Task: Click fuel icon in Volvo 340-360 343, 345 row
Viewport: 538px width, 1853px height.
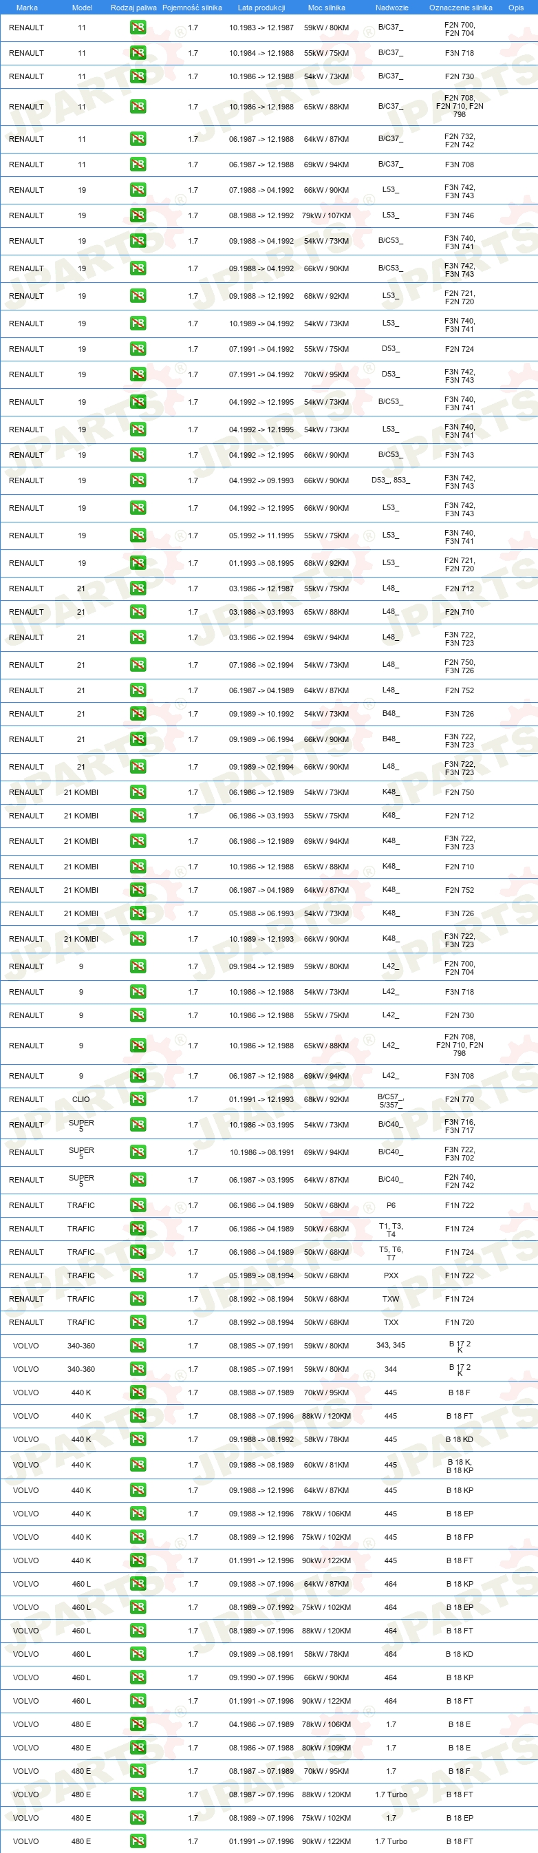Action: (138, 1346)
